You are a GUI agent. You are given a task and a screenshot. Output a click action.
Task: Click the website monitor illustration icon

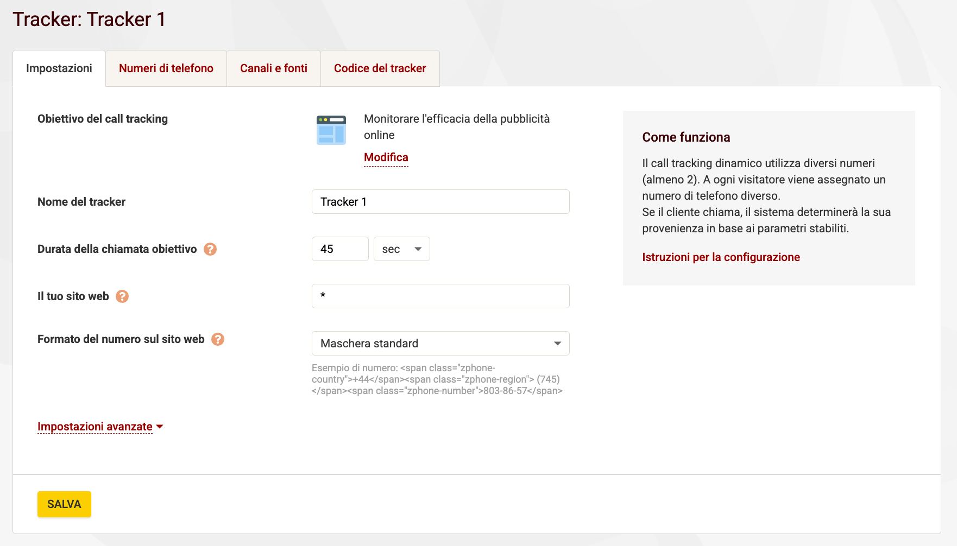[331, 129]
